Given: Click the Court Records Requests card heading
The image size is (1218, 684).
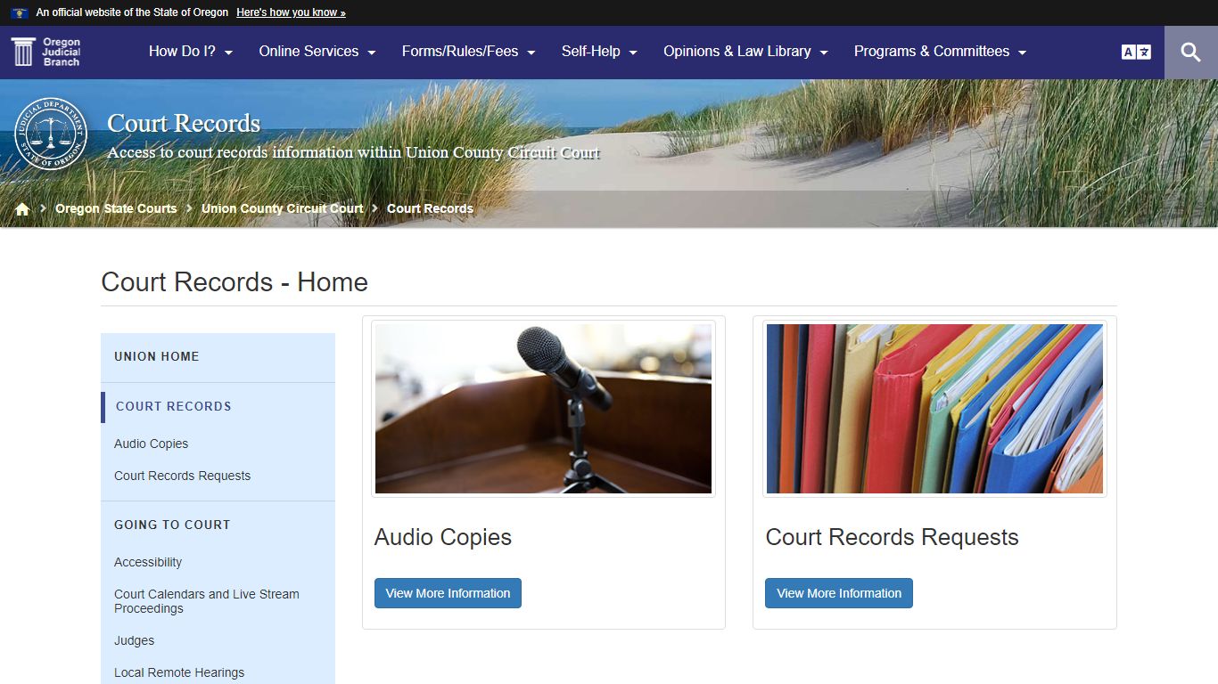Looking at the screenshot, I should pos(892,537).
